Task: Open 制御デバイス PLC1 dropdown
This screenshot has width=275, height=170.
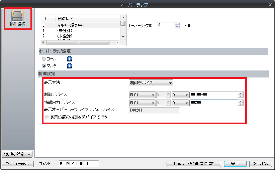Action: click(x=143, y=95)
